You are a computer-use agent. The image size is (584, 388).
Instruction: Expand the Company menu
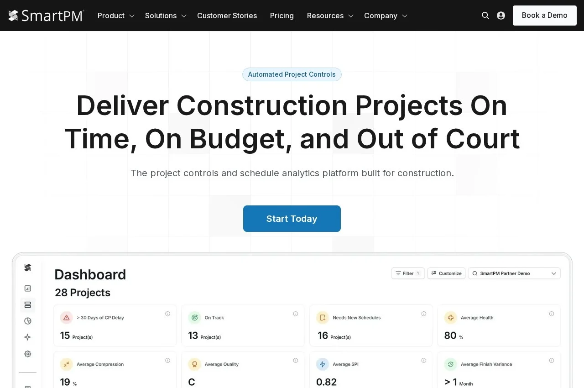386,16
